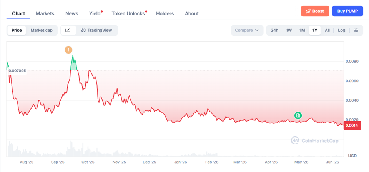Expand the Compare dropdown
This screenshot has width=369, height=172.
click(247, 30)
